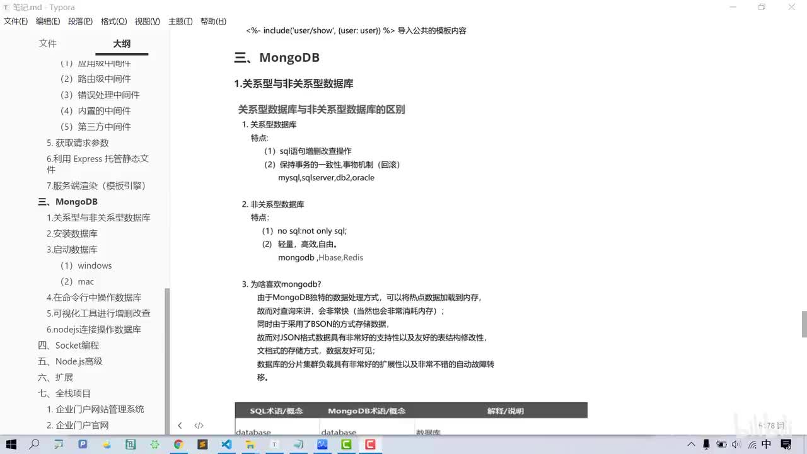Switch the 中 input method indicator
Viewport: 807px width, 454px height.
click(767, 445)
